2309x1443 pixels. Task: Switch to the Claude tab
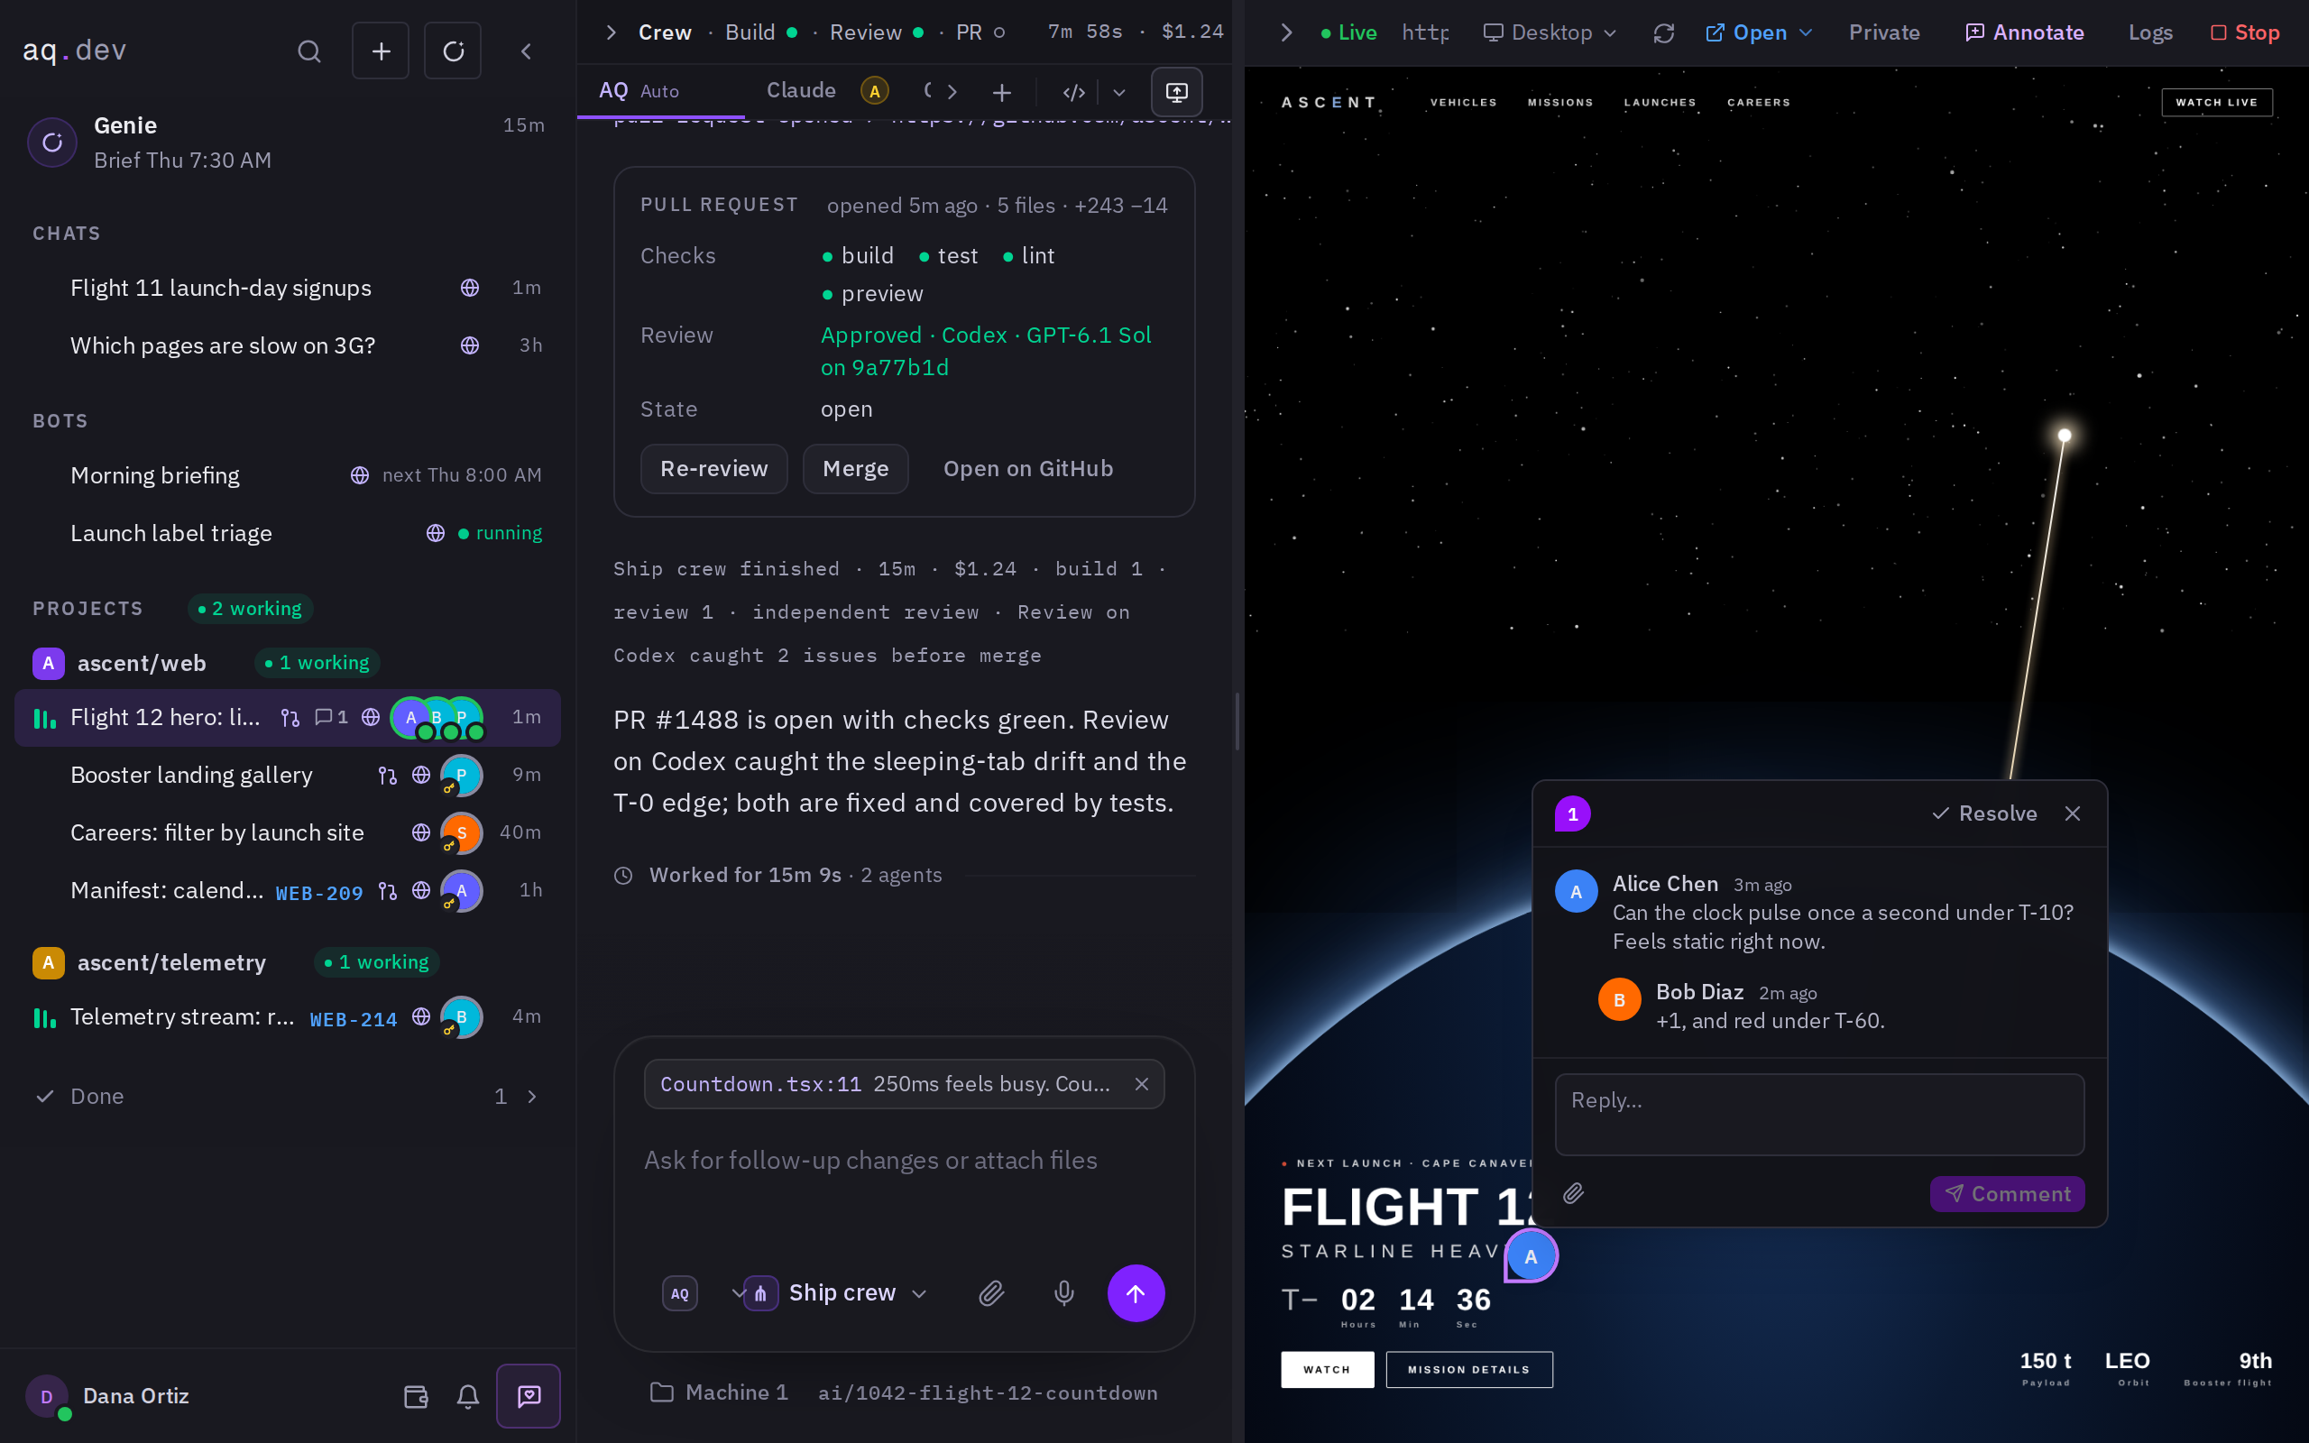click(x=827, y=91)
